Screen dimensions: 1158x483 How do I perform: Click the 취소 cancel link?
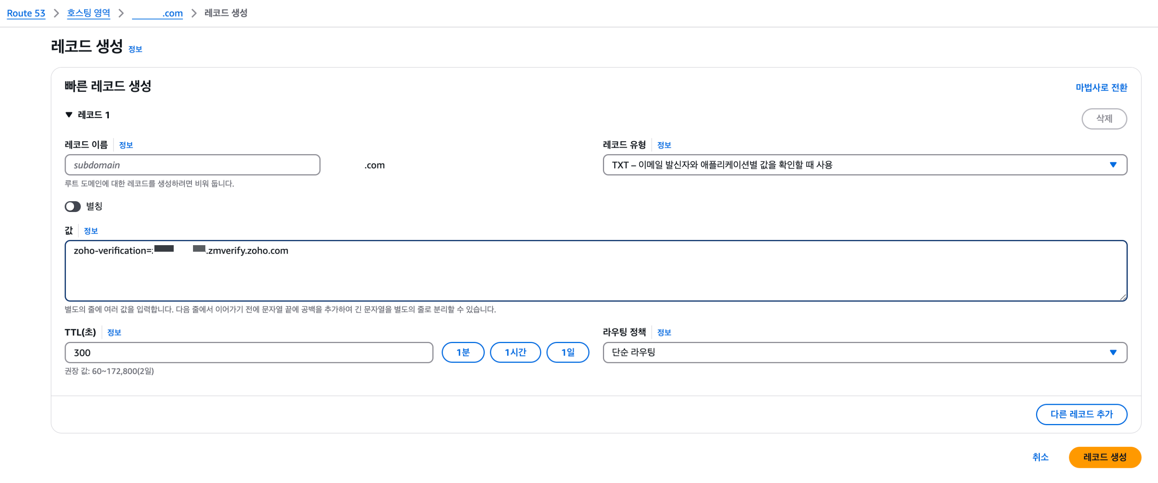(x=1040, y=457)
